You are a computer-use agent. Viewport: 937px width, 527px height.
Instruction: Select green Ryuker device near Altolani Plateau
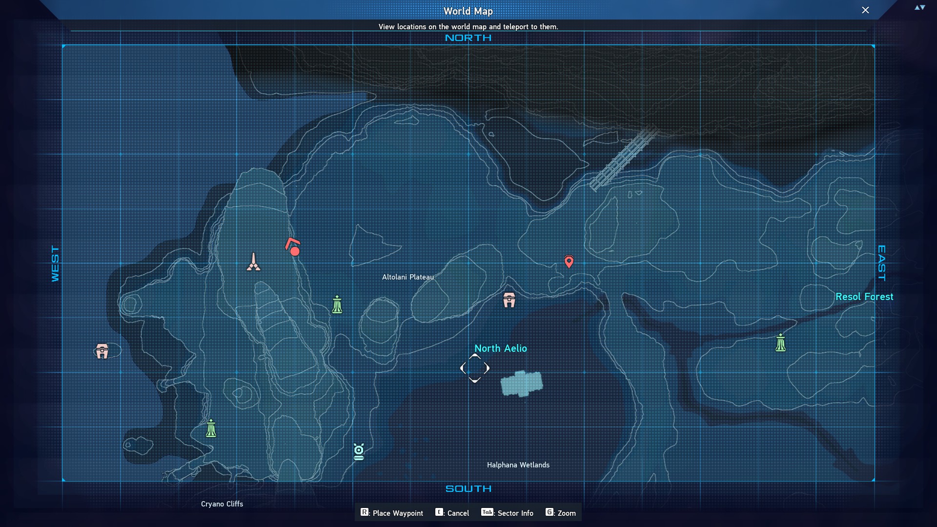(x=337, y=304)
